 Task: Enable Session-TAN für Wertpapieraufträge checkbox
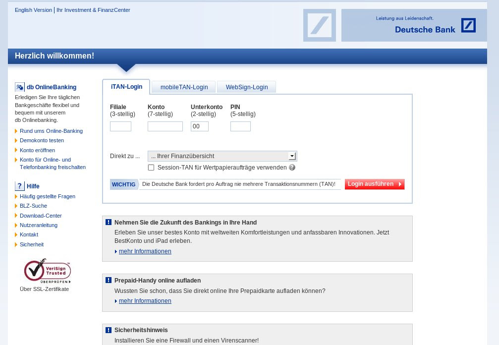point(151,168)
